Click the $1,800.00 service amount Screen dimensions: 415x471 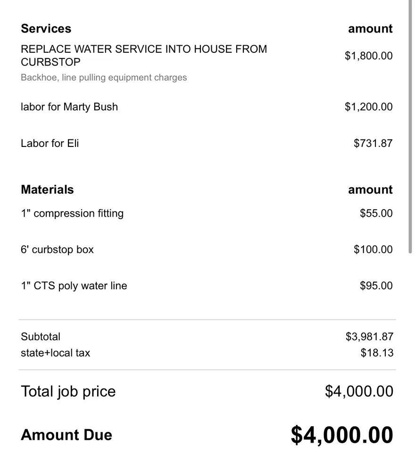368,56
